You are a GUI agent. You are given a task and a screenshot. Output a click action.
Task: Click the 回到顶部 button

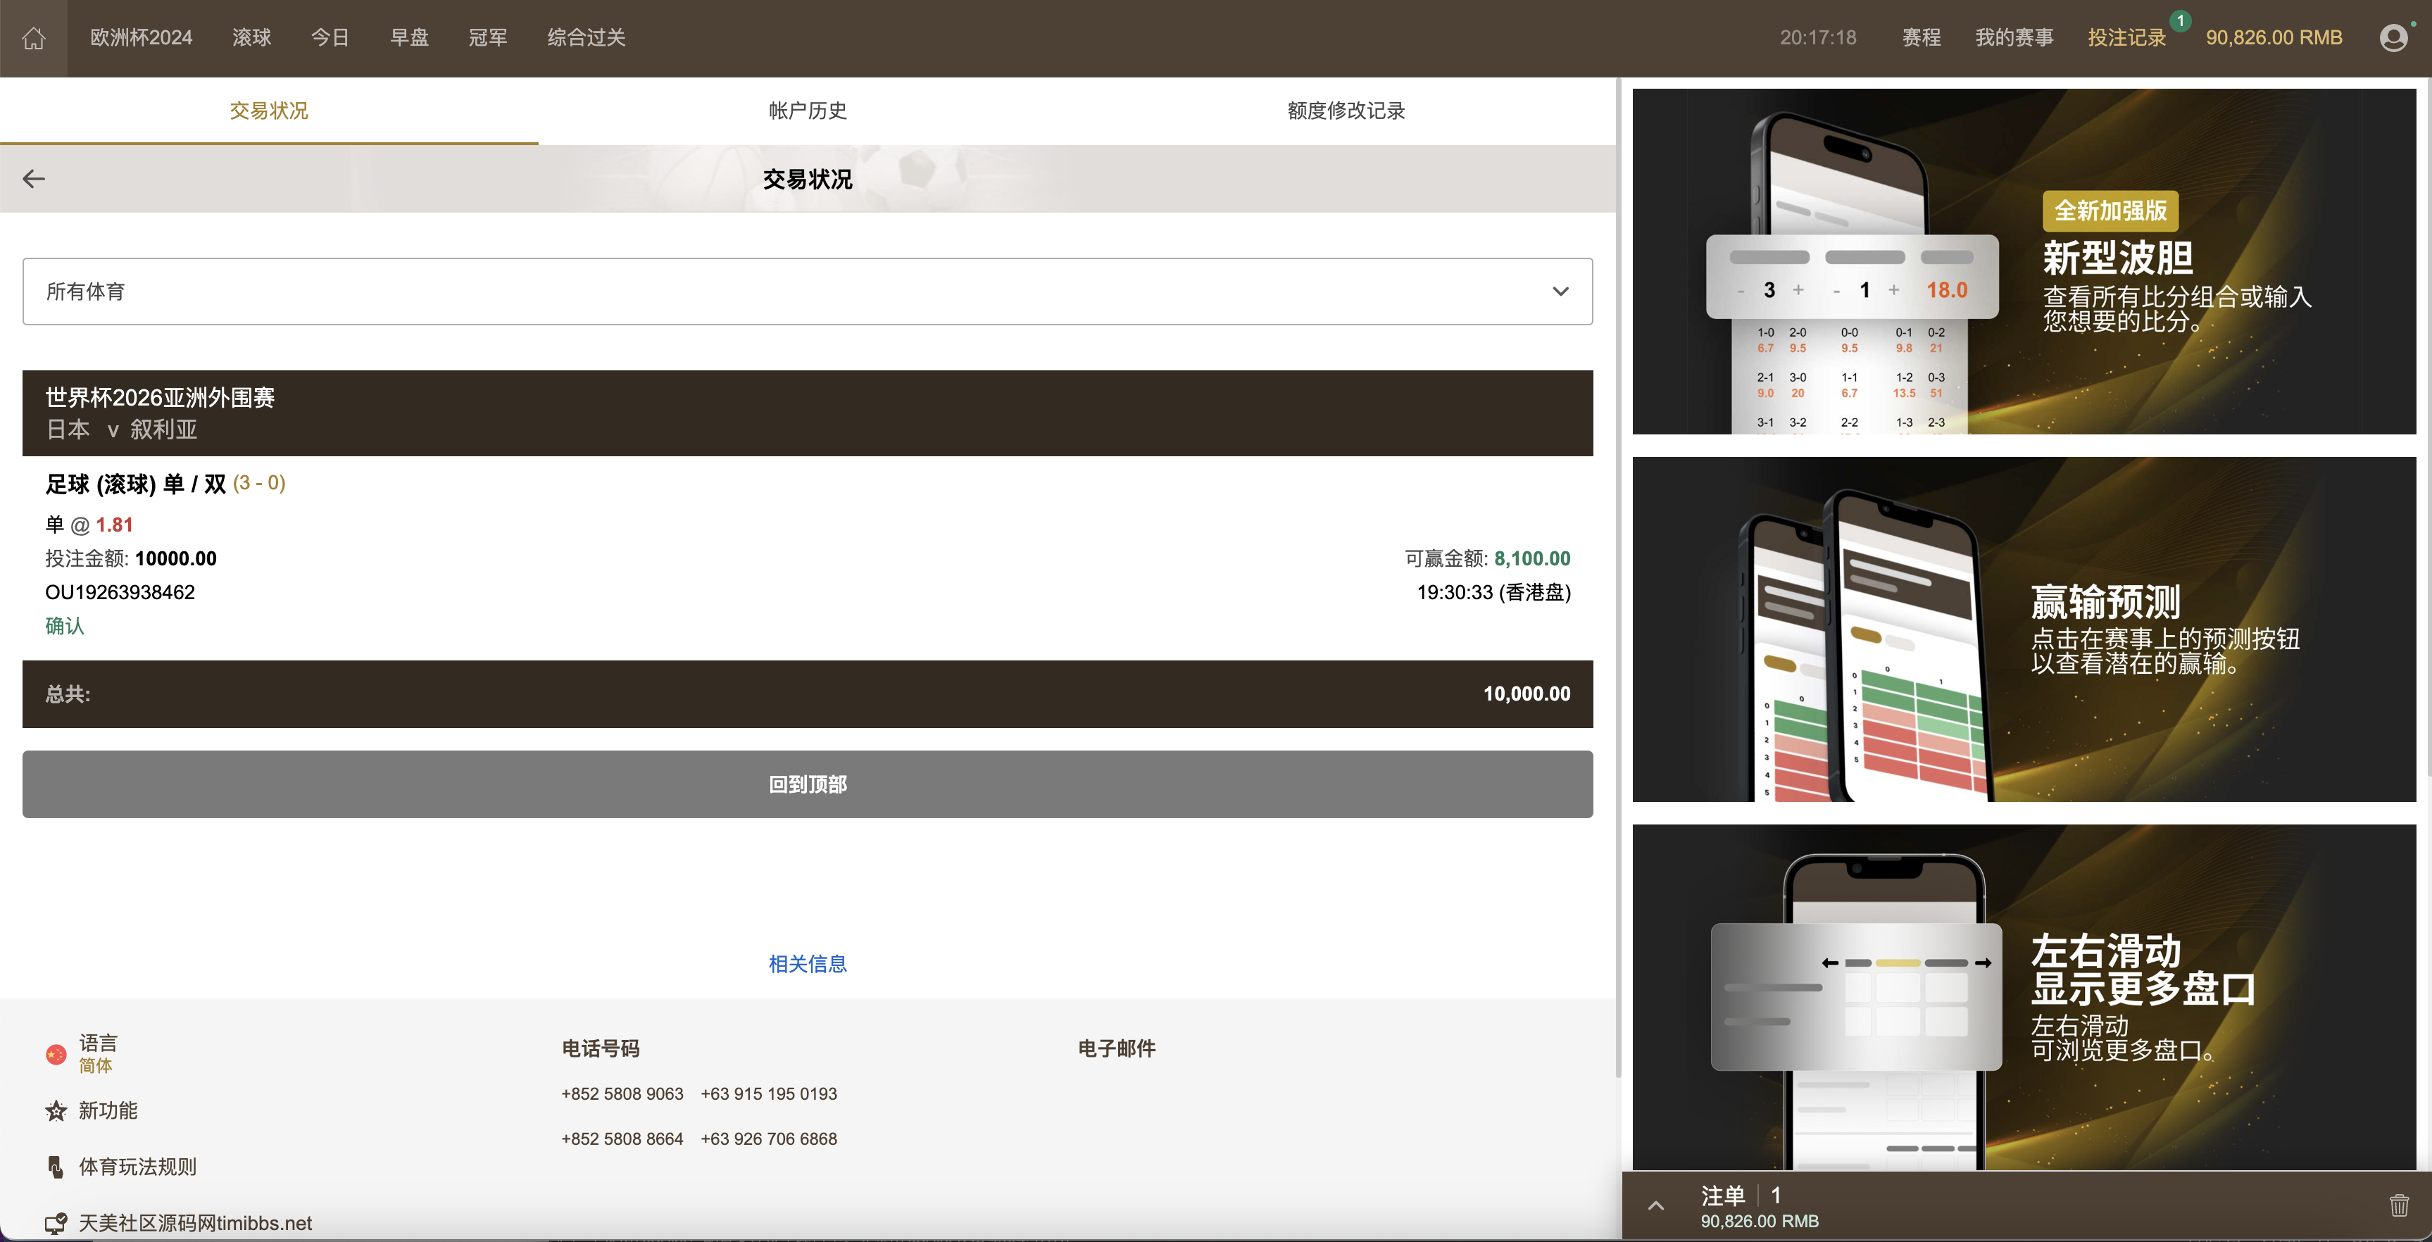tap(807, 784)
